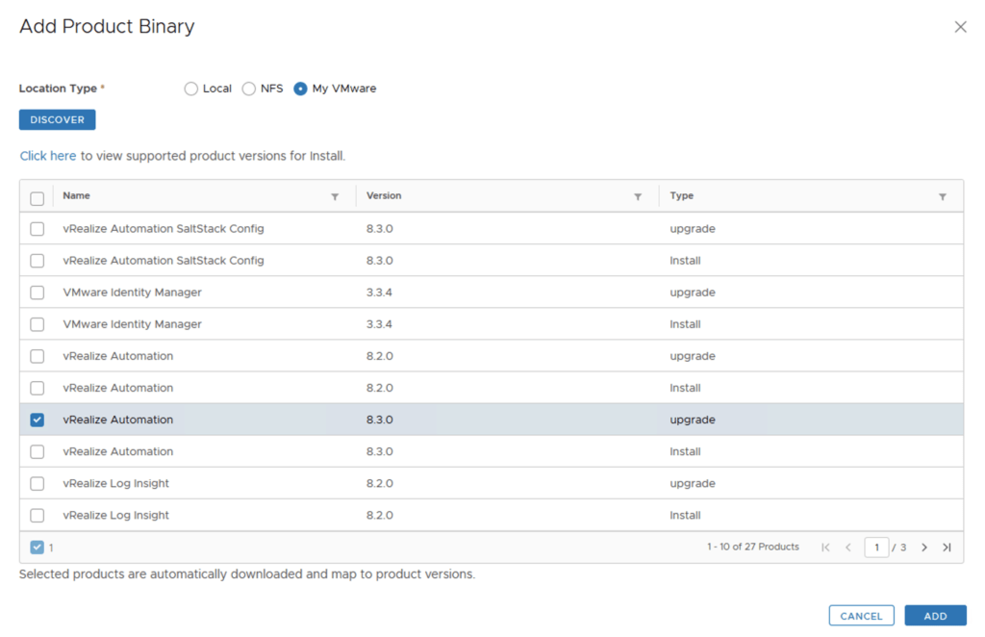
Task: Open the Name column filter icon
Action: [x=335, y=196]
